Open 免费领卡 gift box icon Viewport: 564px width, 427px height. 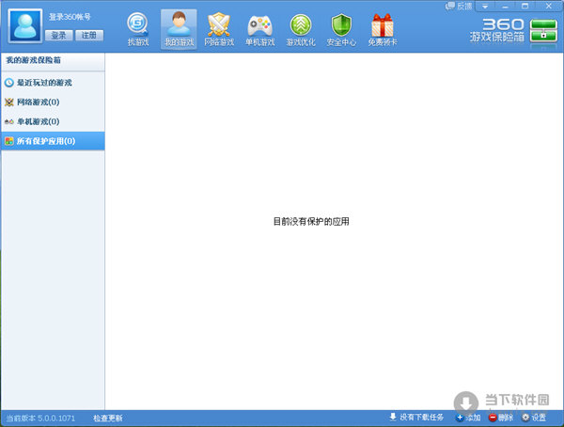coord(383,30)
